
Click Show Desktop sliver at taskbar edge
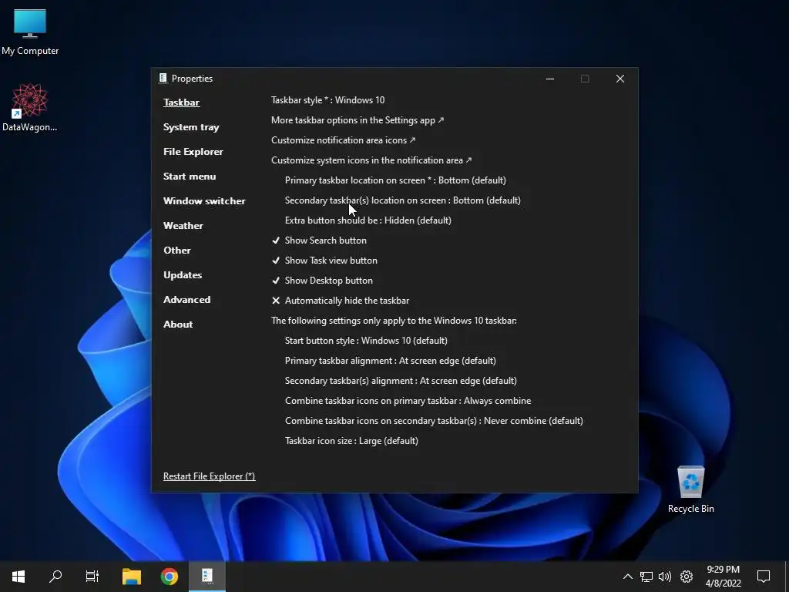(x=786, y=577)
